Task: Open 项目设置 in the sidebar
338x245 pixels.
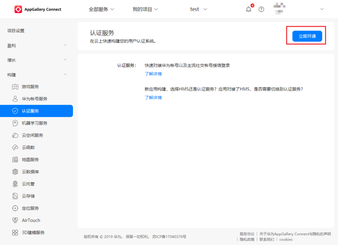Action: 16,31
